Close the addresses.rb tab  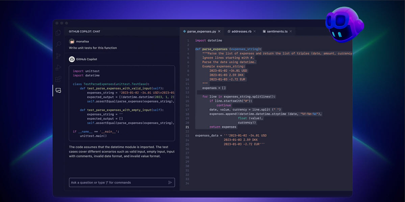[254, 31]
